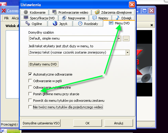The image size is (168, 133).
Task: Expand the Domyślny szablon dropdown arrow
Action: click(119, 38)
